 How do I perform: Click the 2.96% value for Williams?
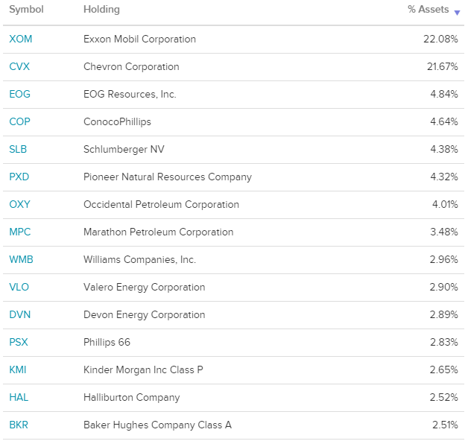444,259
